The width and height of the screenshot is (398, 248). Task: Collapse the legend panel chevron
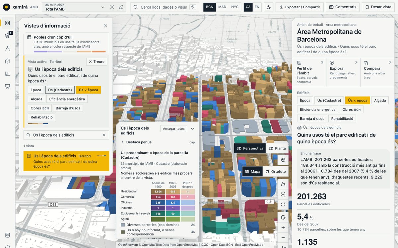[x=192, y=129]
